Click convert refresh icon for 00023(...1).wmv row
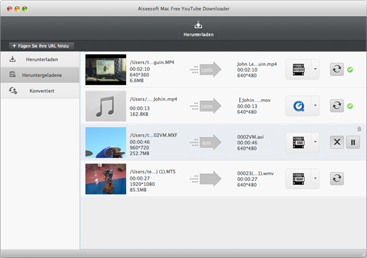The image size is (367, 258). point(337,179)
